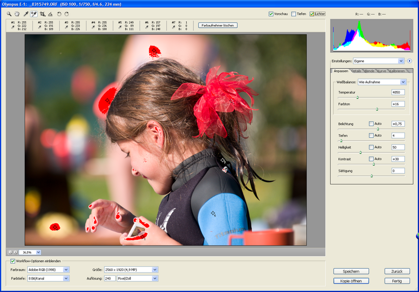Choose the Crop tool
The width and height of the screenshot is (419, 292).
click(42, 14)
